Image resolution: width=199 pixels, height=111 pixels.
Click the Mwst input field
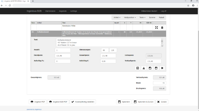160,83
